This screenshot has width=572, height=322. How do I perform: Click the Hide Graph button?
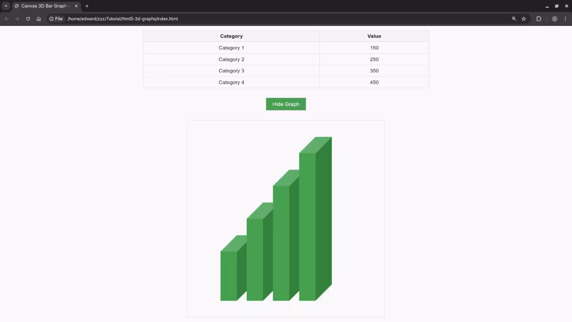286,104
